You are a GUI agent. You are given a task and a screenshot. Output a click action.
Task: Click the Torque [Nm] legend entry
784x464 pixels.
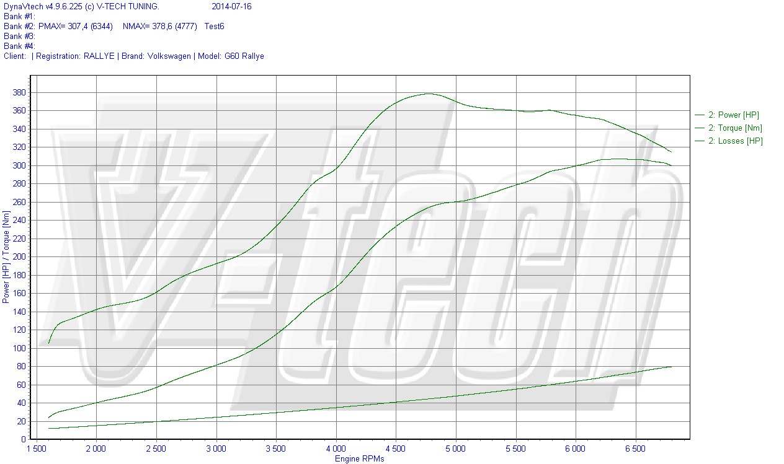(735, 128)
